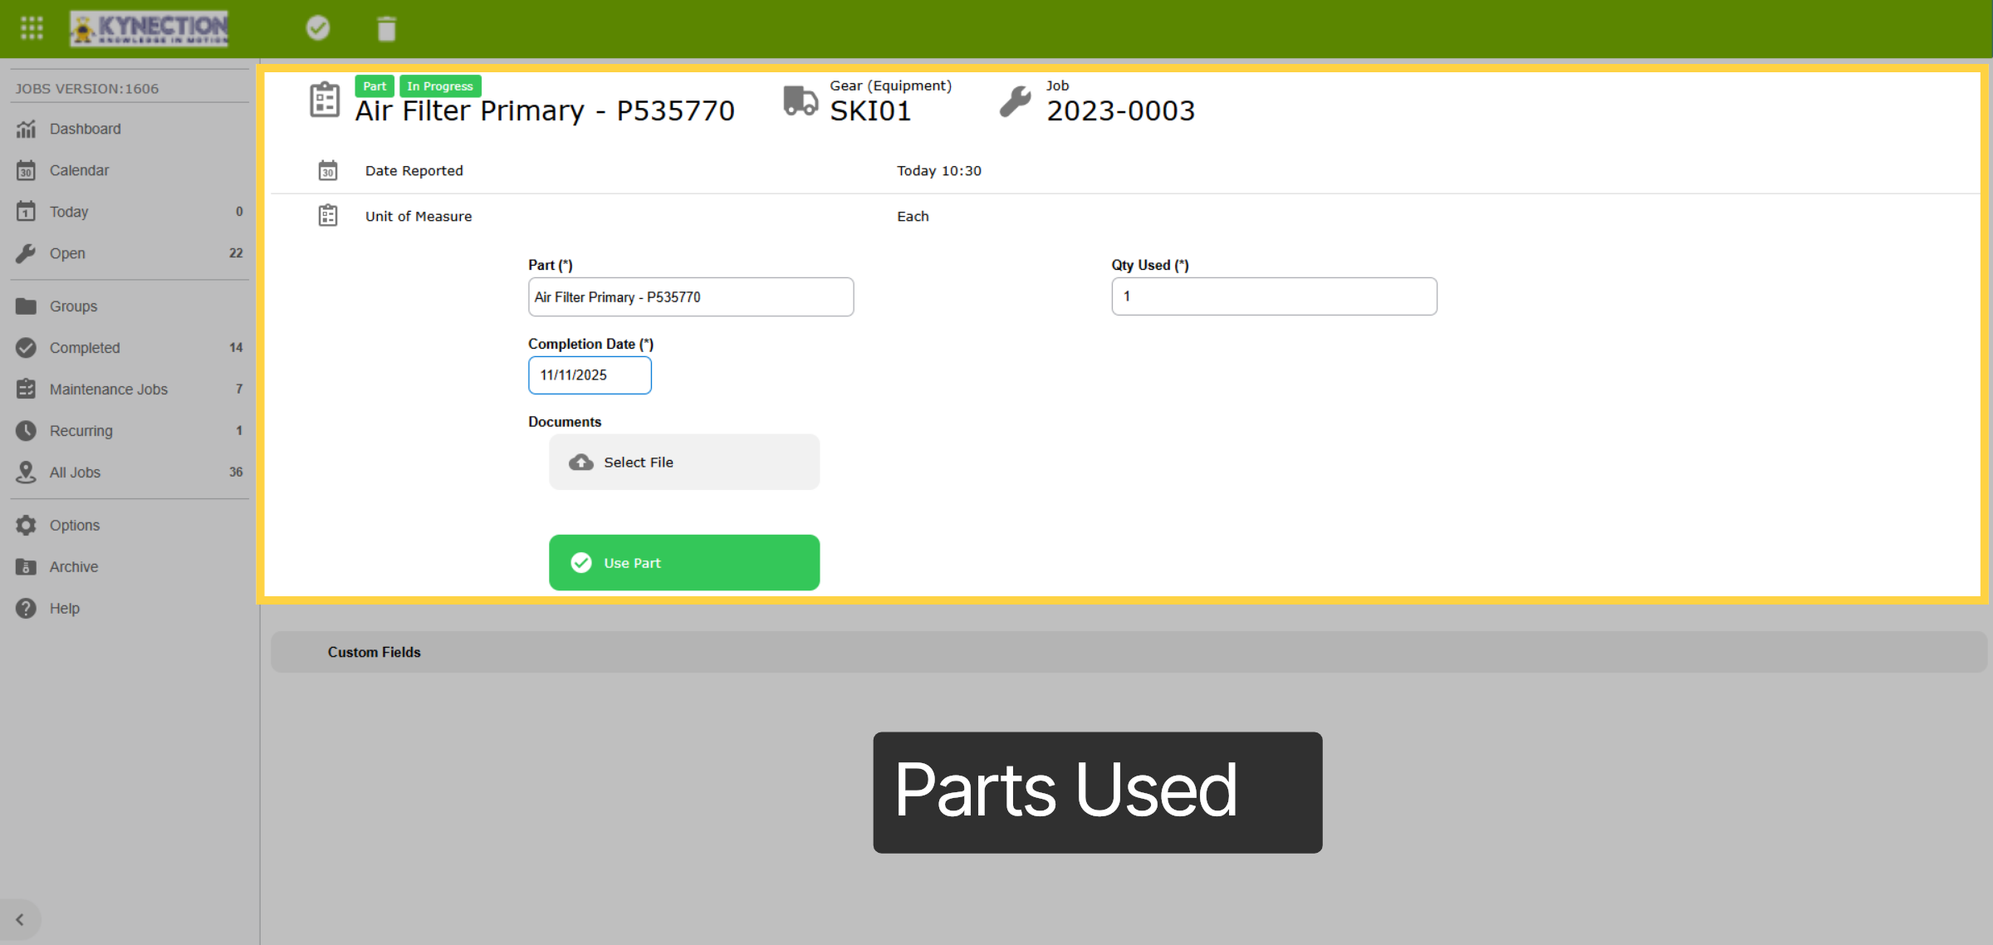Click the Today calendar icon in sidebar
Screen dimensions: 1993x945
pos(27,212)
